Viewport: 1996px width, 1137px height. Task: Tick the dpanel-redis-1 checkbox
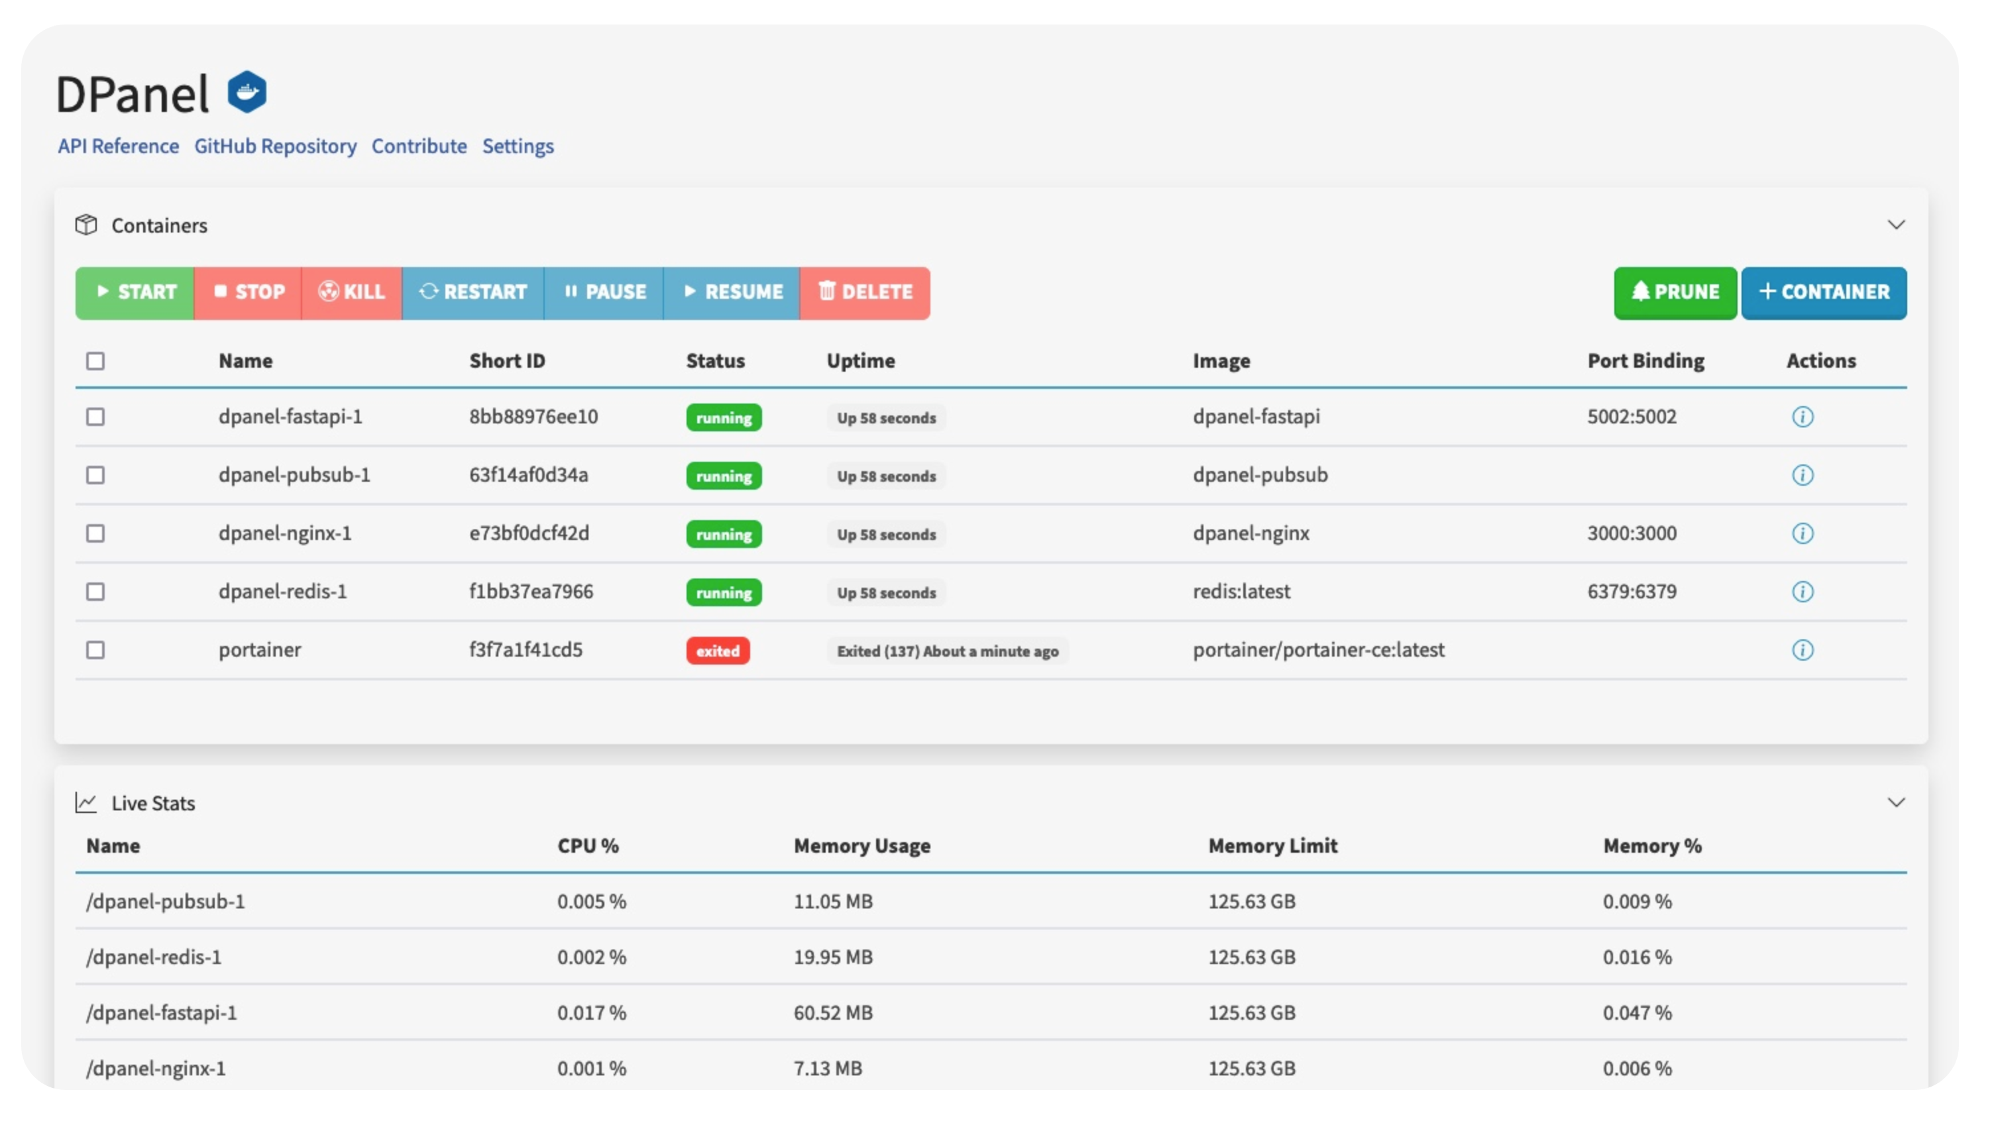click(95, 592)
